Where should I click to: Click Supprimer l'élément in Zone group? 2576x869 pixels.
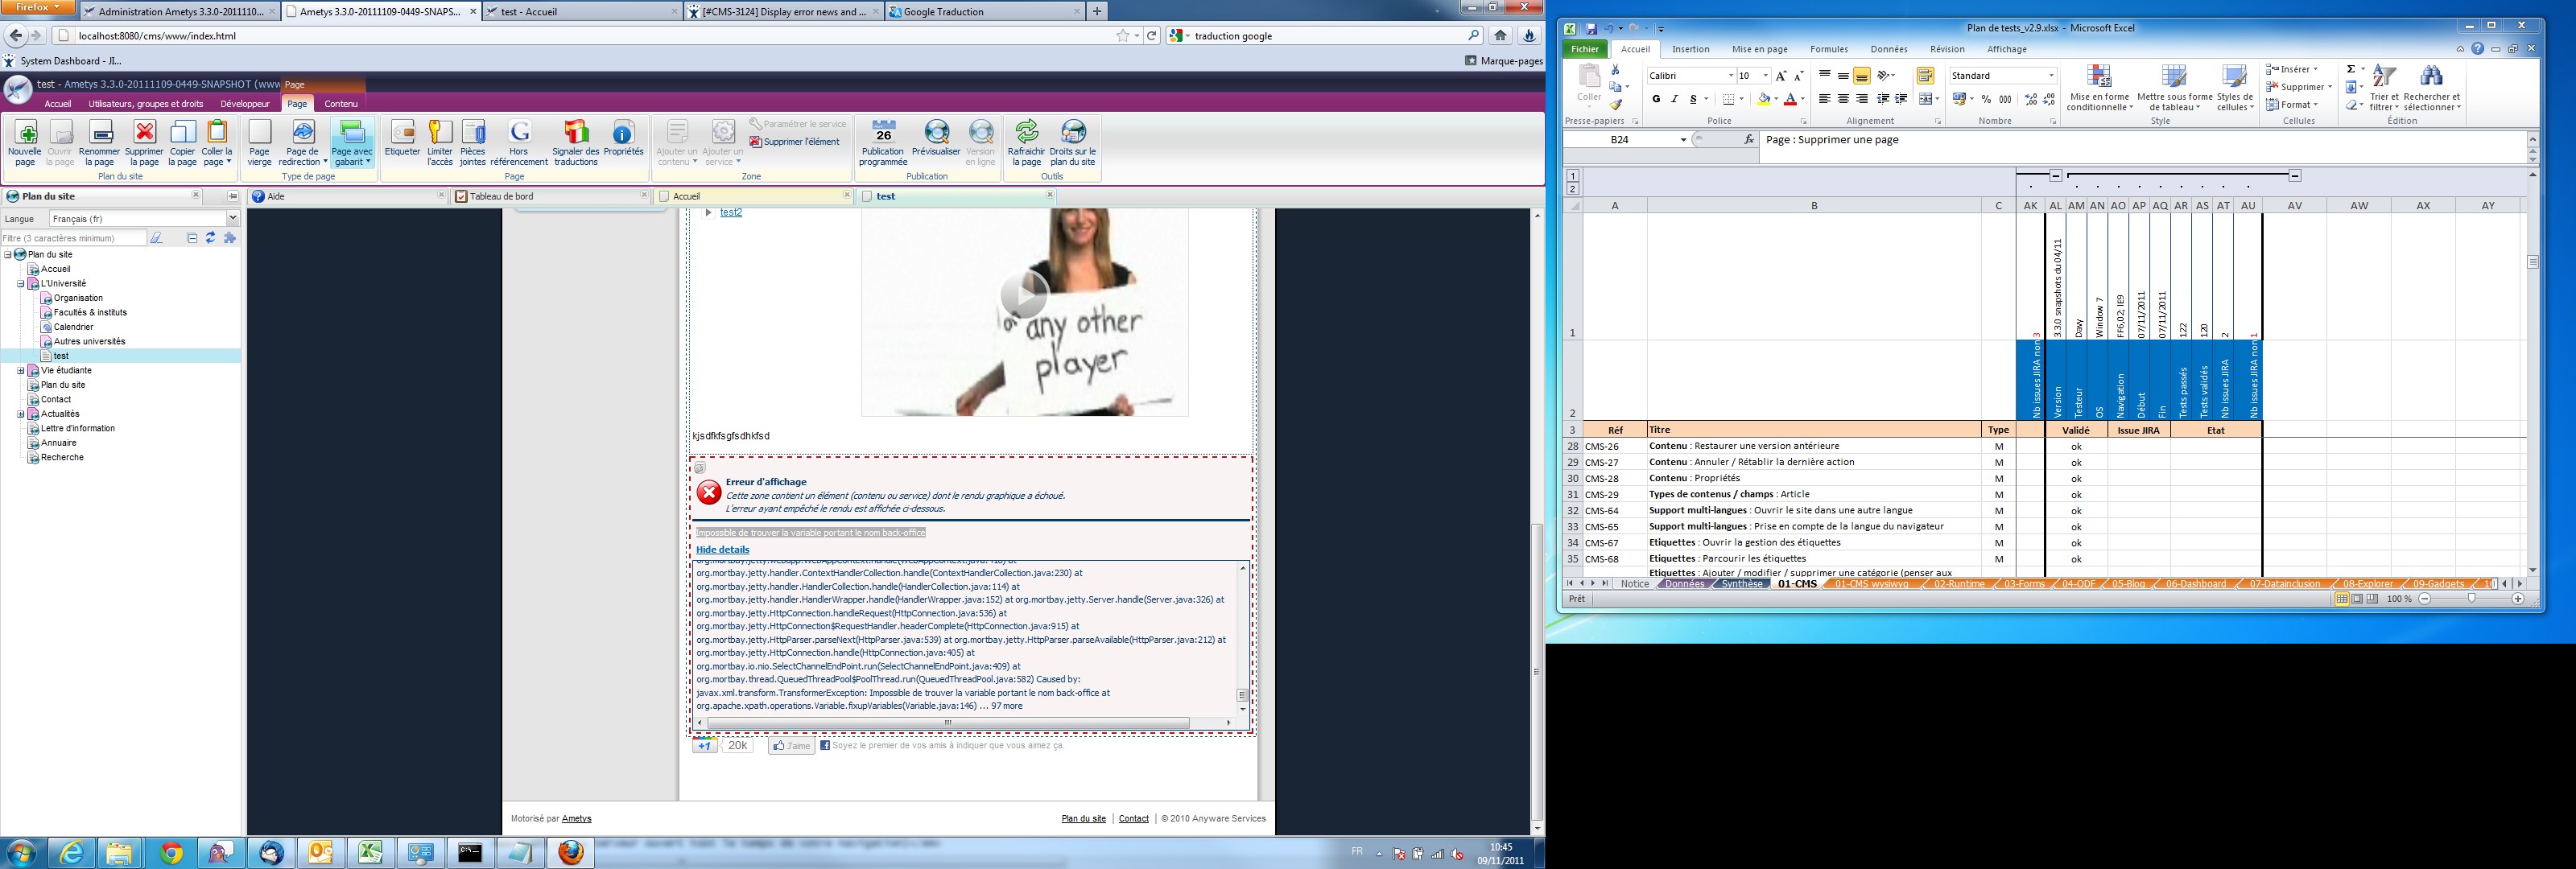coord(794,142)
